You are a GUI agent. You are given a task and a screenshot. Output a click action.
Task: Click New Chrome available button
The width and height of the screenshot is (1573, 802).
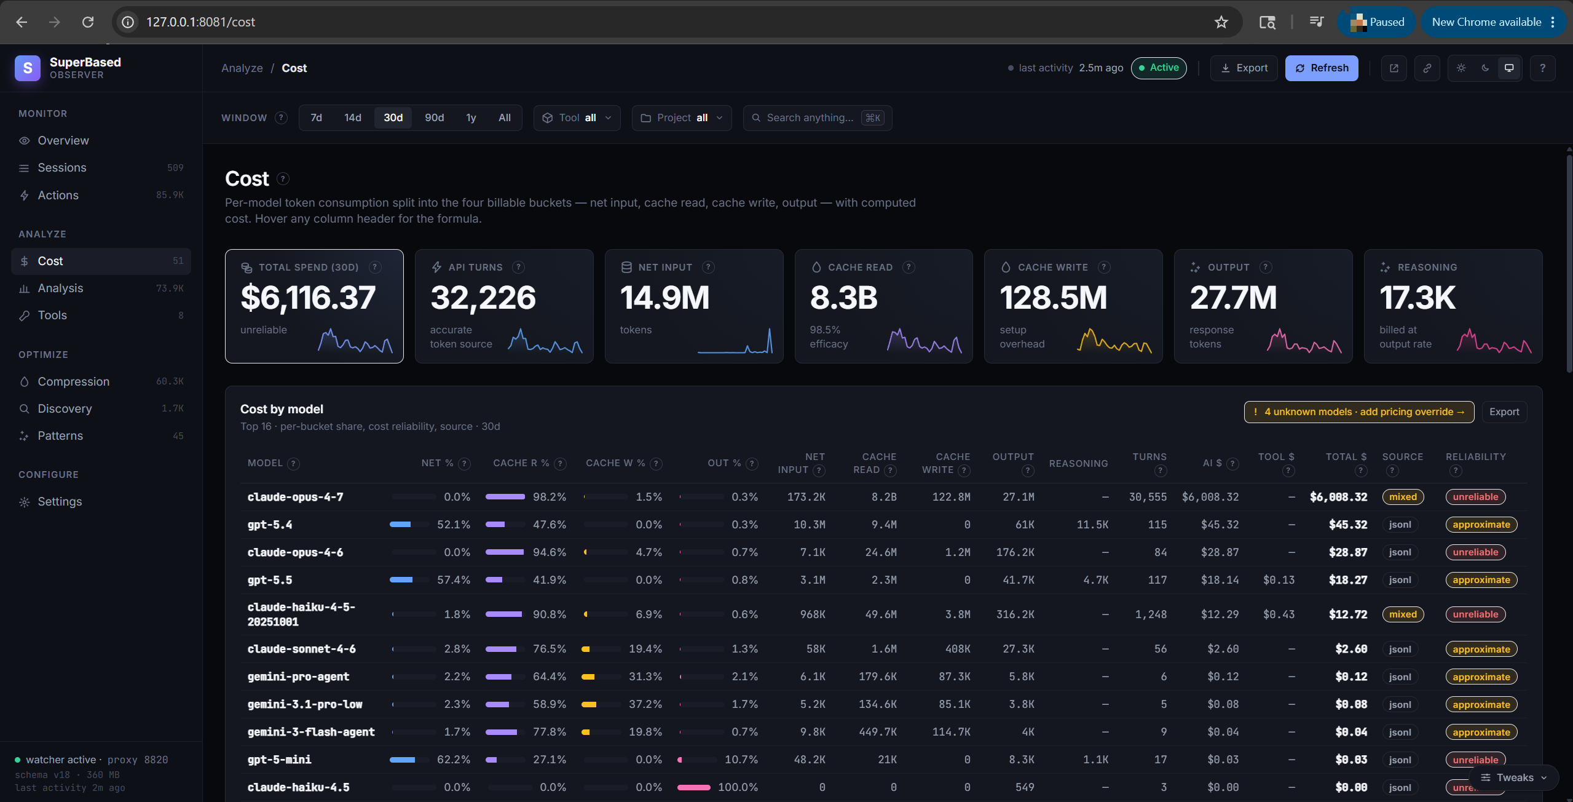coord(1492,22)
